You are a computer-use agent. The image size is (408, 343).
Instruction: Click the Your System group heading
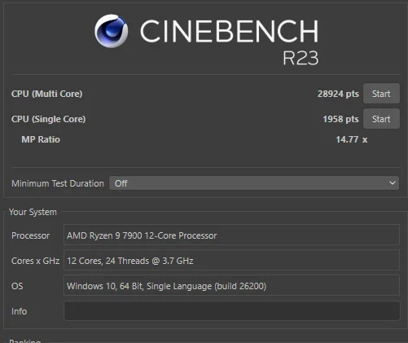click(33, 212)
